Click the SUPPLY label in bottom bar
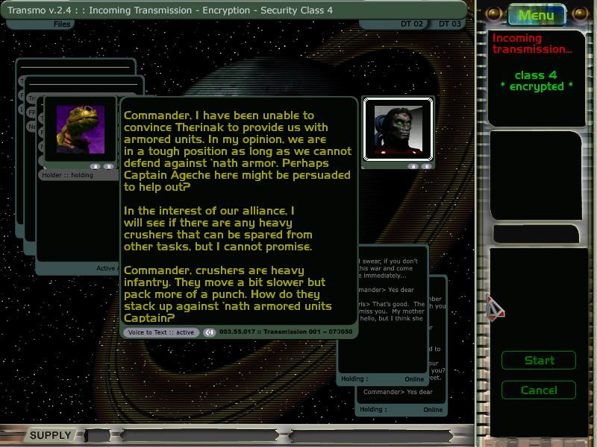 coord(50,435)
